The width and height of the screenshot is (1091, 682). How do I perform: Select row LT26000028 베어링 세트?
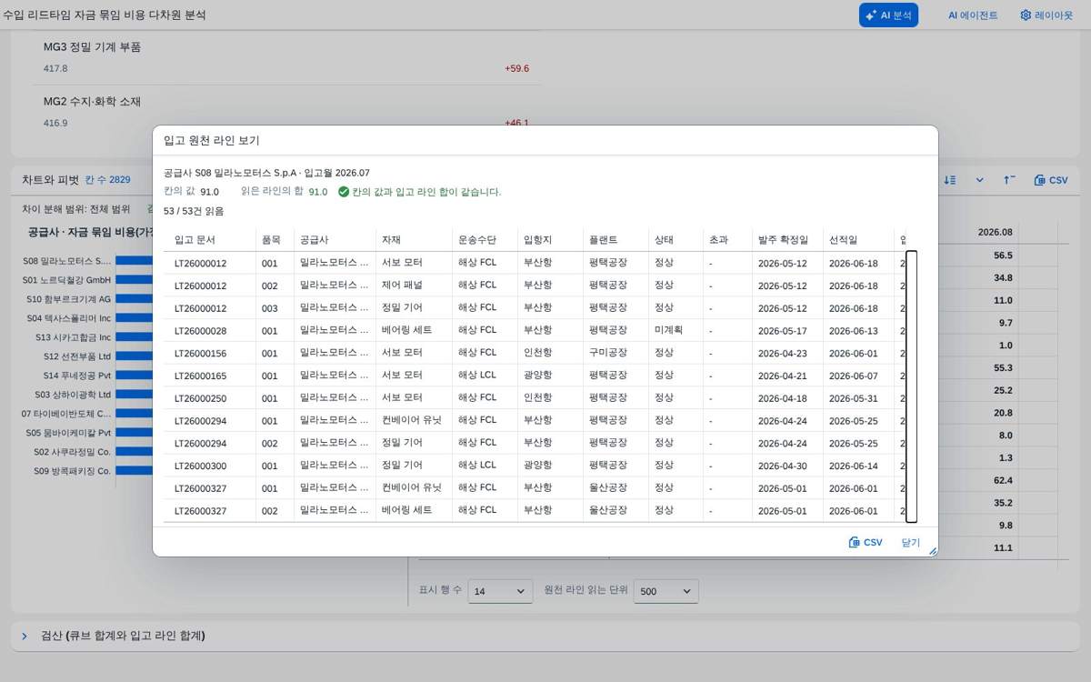[535, 330]
